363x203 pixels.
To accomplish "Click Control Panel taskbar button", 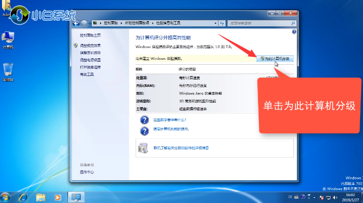I will [x=76, y=198].
